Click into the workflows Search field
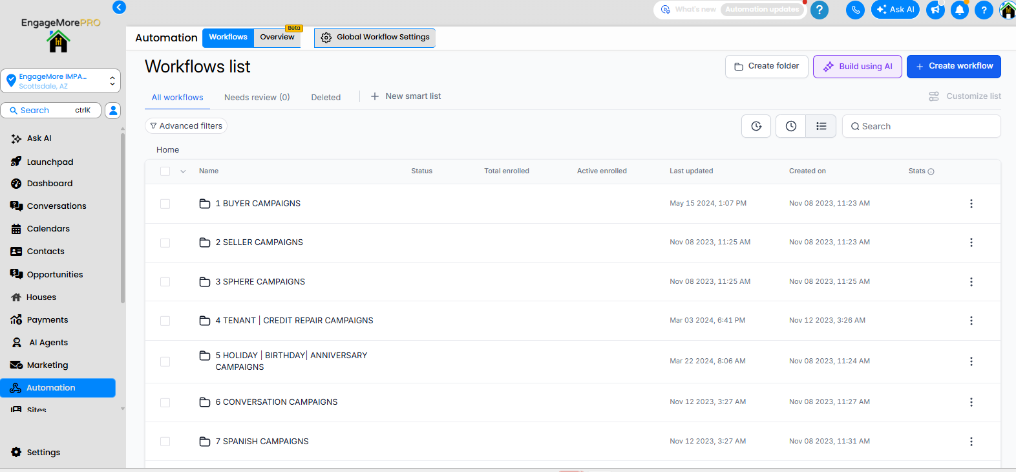 922,126
